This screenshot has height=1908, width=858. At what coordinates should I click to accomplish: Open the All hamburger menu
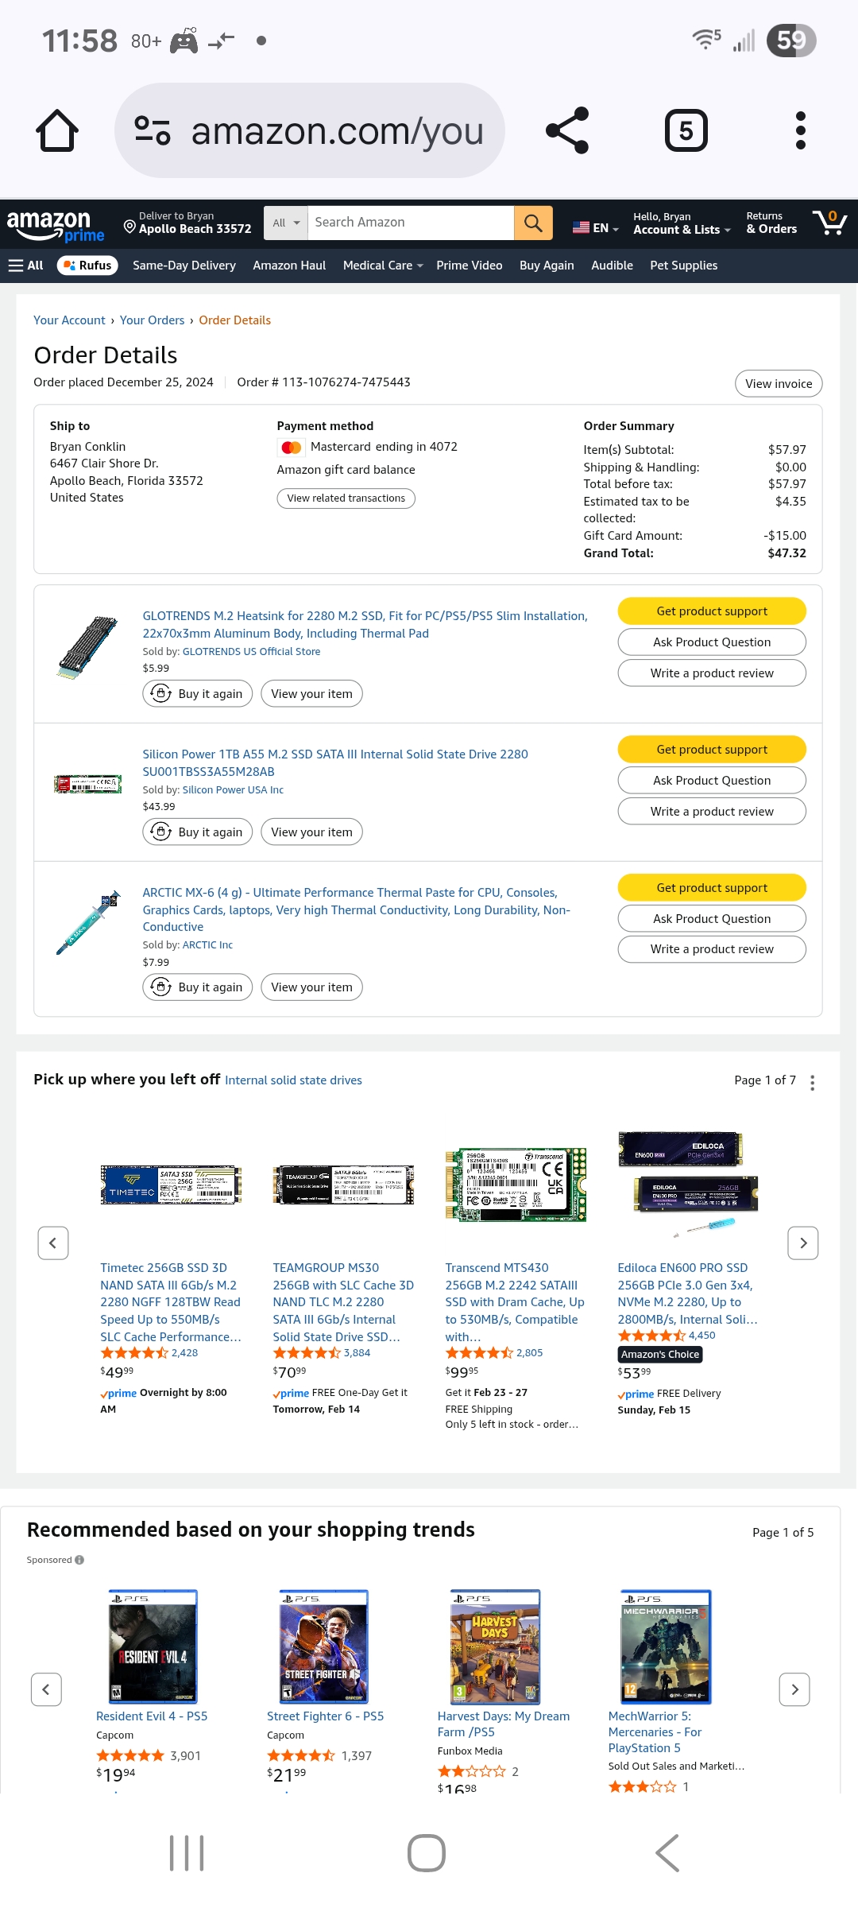pos(25,266)
